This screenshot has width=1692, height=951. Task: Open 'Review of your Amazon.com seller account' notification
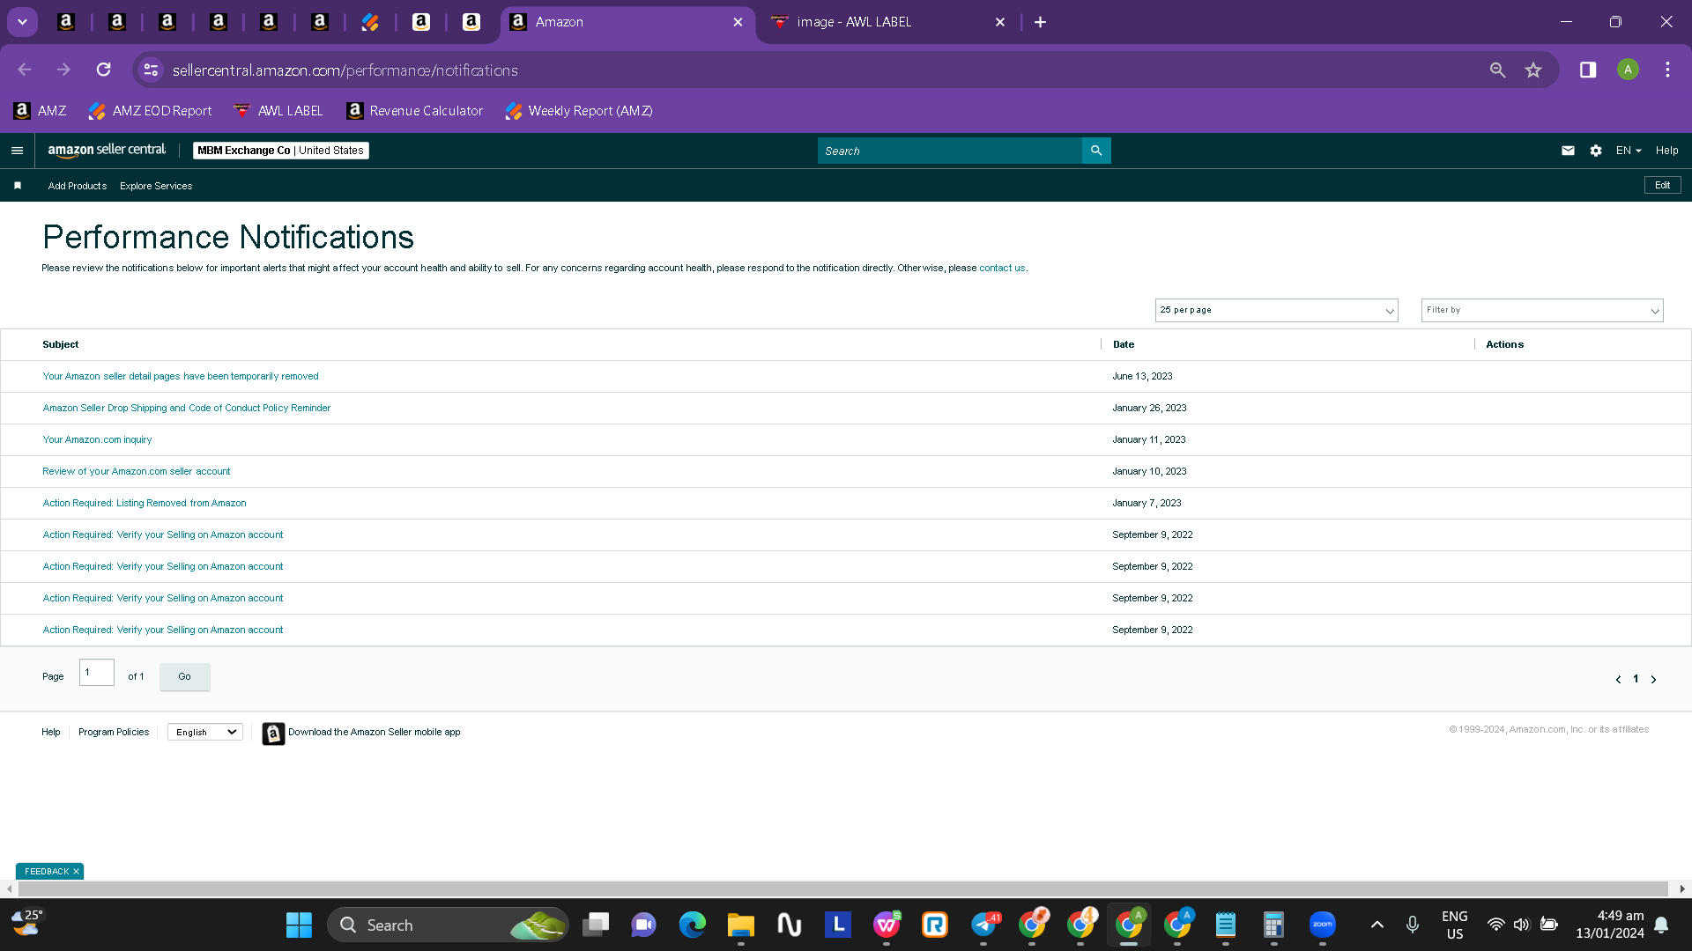point(137,471)
